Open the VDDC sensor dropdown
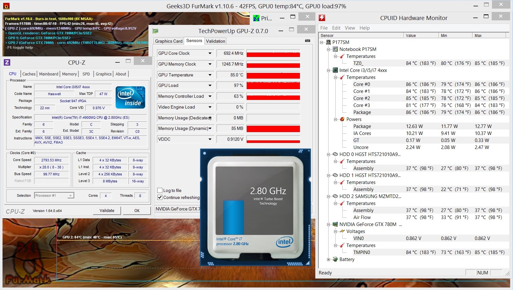Screen dimensions: 513x290 (210, 139)
